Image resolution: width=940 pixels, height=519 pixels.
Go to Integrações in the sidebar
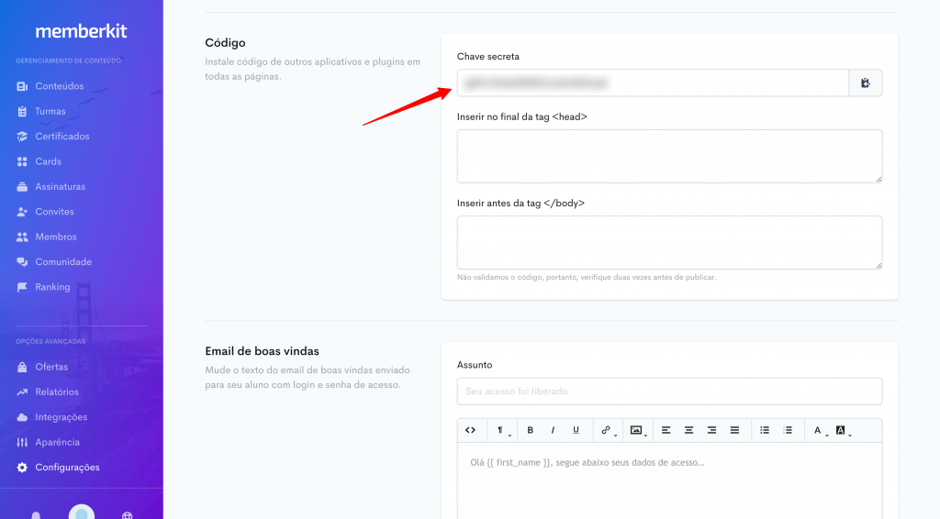[x=61, y=417]
